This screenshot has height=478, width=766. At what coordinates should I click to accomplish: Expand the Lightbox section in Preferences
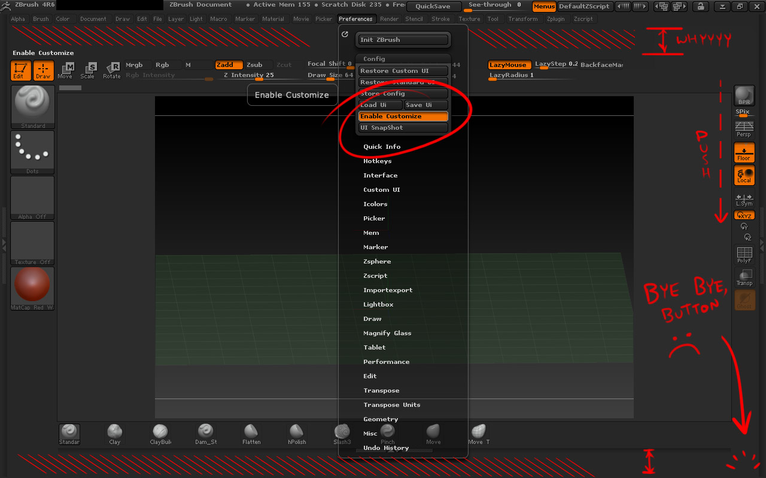(x=378, y=305)
